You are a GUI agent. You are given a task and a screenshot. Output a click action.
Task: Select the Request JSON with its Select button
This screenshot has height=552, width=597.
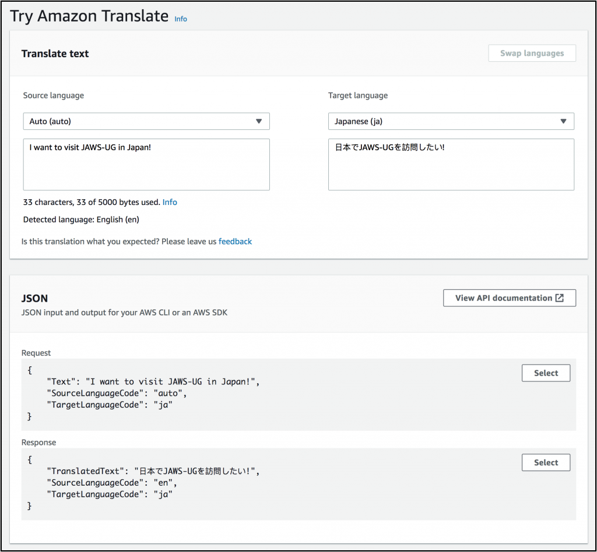point(546,373)
